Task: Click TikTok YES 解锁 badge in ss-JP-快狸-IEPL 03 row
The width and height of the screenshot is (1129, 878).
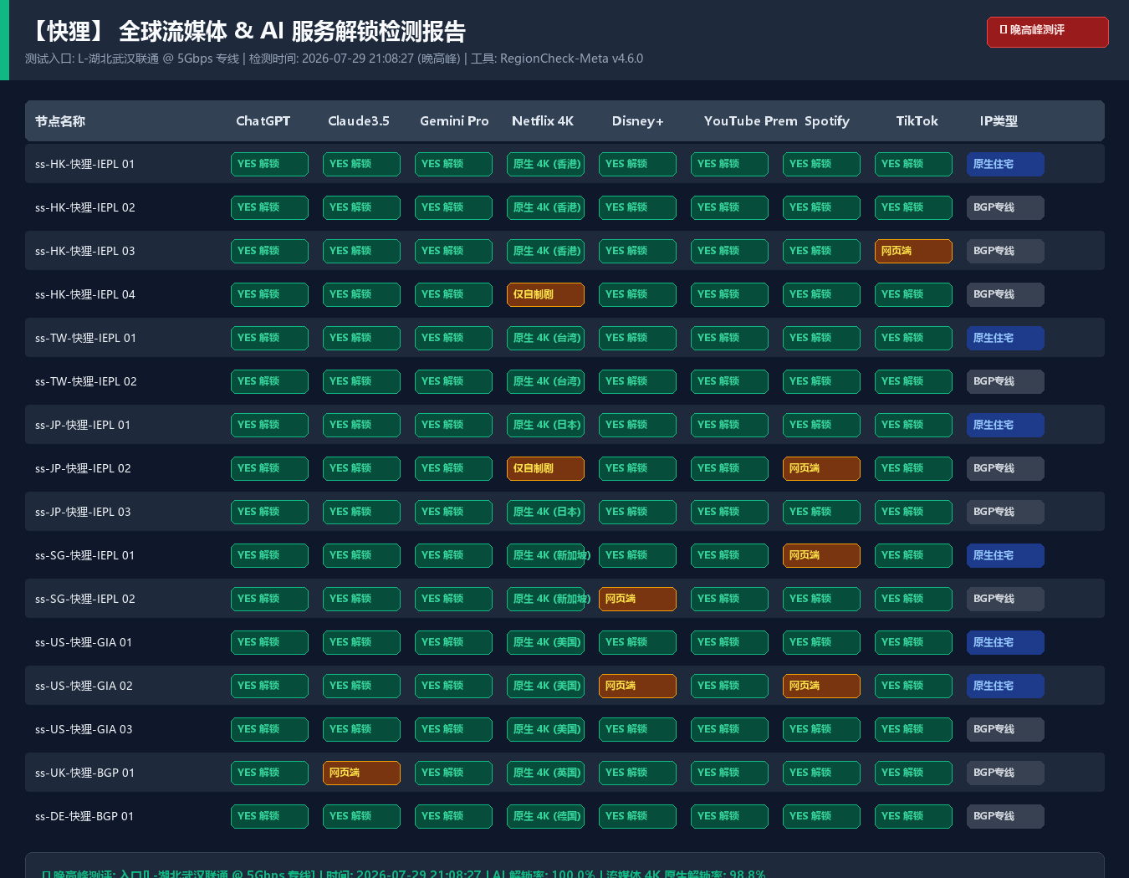Action: (913, 512)
